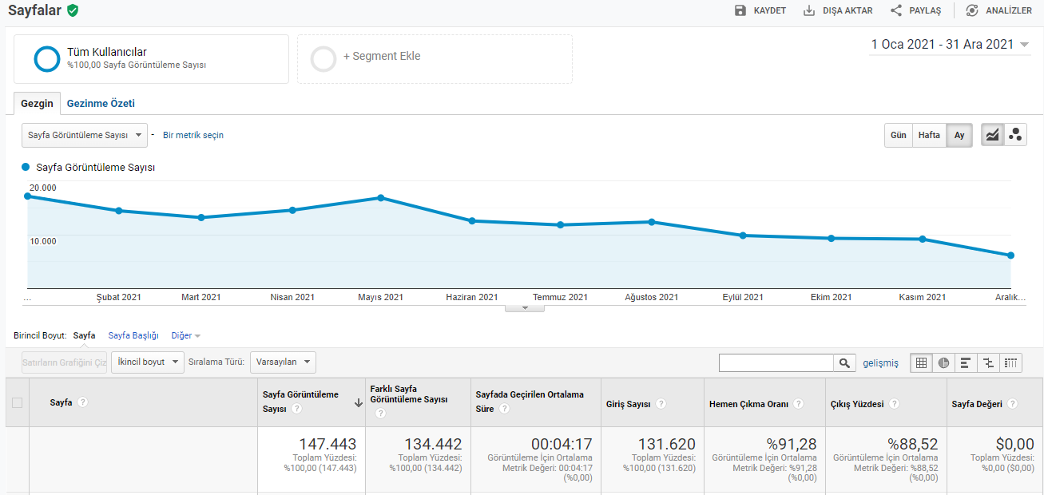The height and width of the screenshot is (495, 1044).
Task: Toggle chart interval to Hafta
Action: [x=929, y=135]
